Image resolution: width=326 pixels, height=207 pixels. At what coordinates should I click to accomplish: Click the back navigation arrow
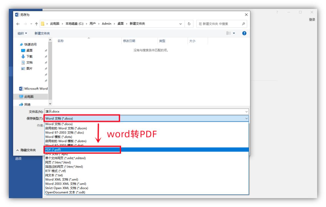click(18, 24)
